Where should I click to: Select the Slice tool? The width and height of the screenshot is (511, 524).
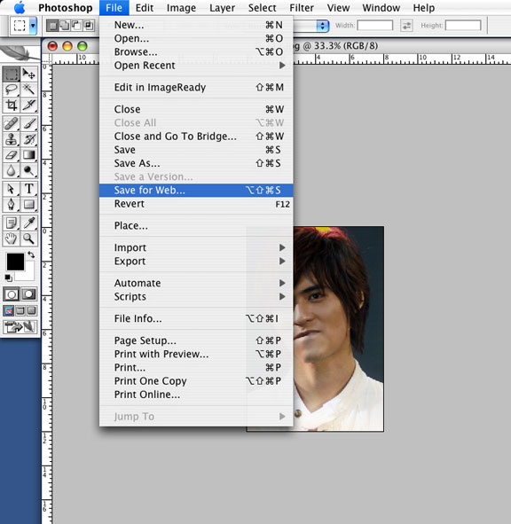click(29, 106)
